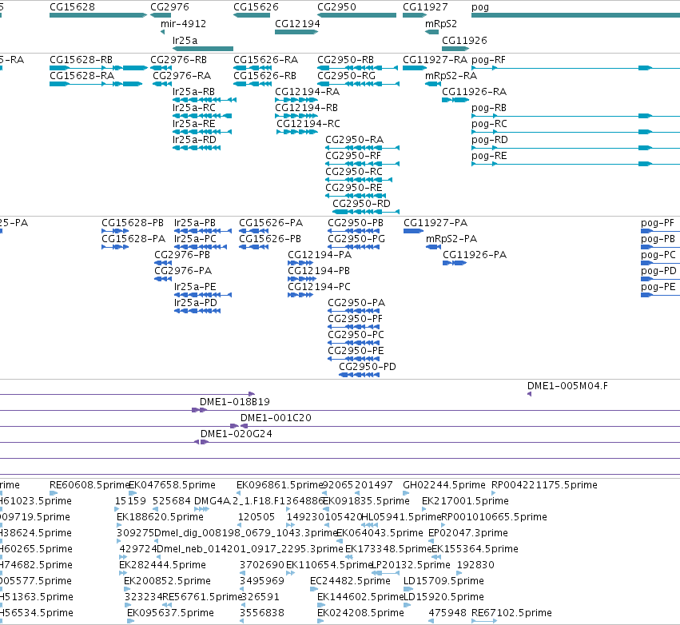Select transcript CG15628-RA
The width and height of the screenshot is (680, 625).
point(96,84)
